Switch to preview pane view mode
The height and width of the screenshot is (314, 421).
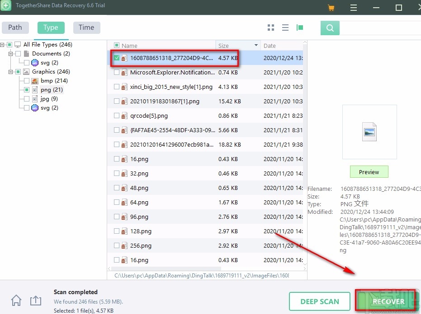pyautogui.click(x=300, y=27)
